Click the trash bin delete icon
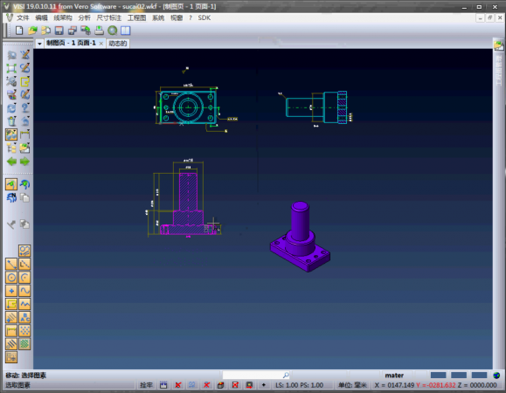The image size is (506, 393). click(11, 121)
